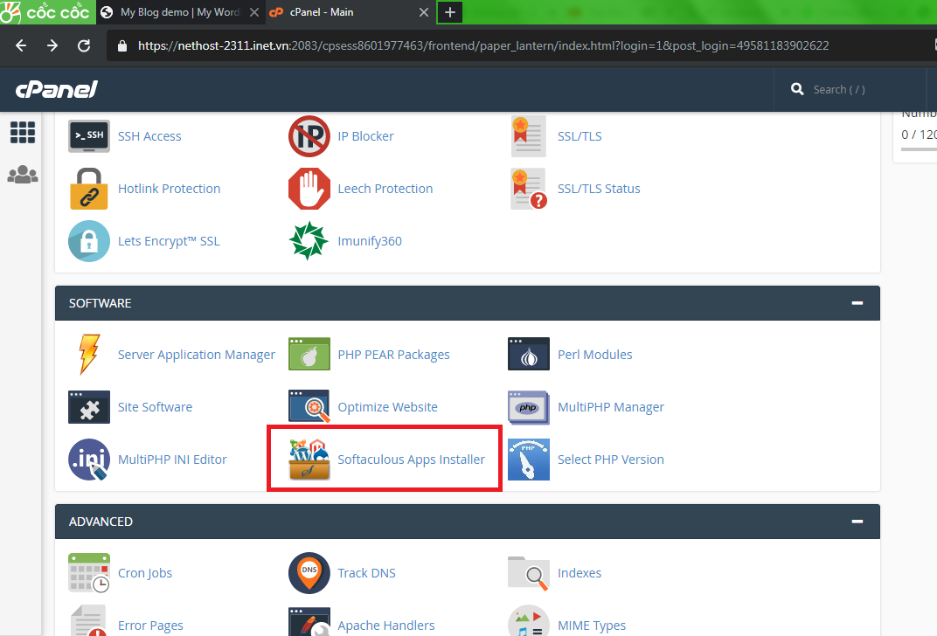Open the Select PHP Version gauge icon
The height and width of the screenshot is (636, 937).
529,460
